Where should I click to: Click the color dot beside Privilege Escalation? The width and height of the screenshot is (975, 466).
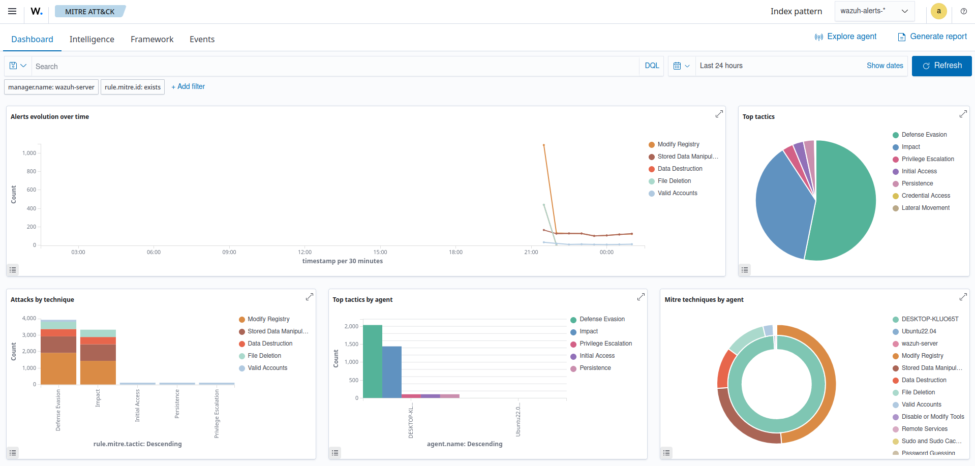pos(895,159)
